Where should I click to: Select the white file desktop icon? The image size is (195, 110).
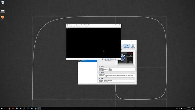3,11
